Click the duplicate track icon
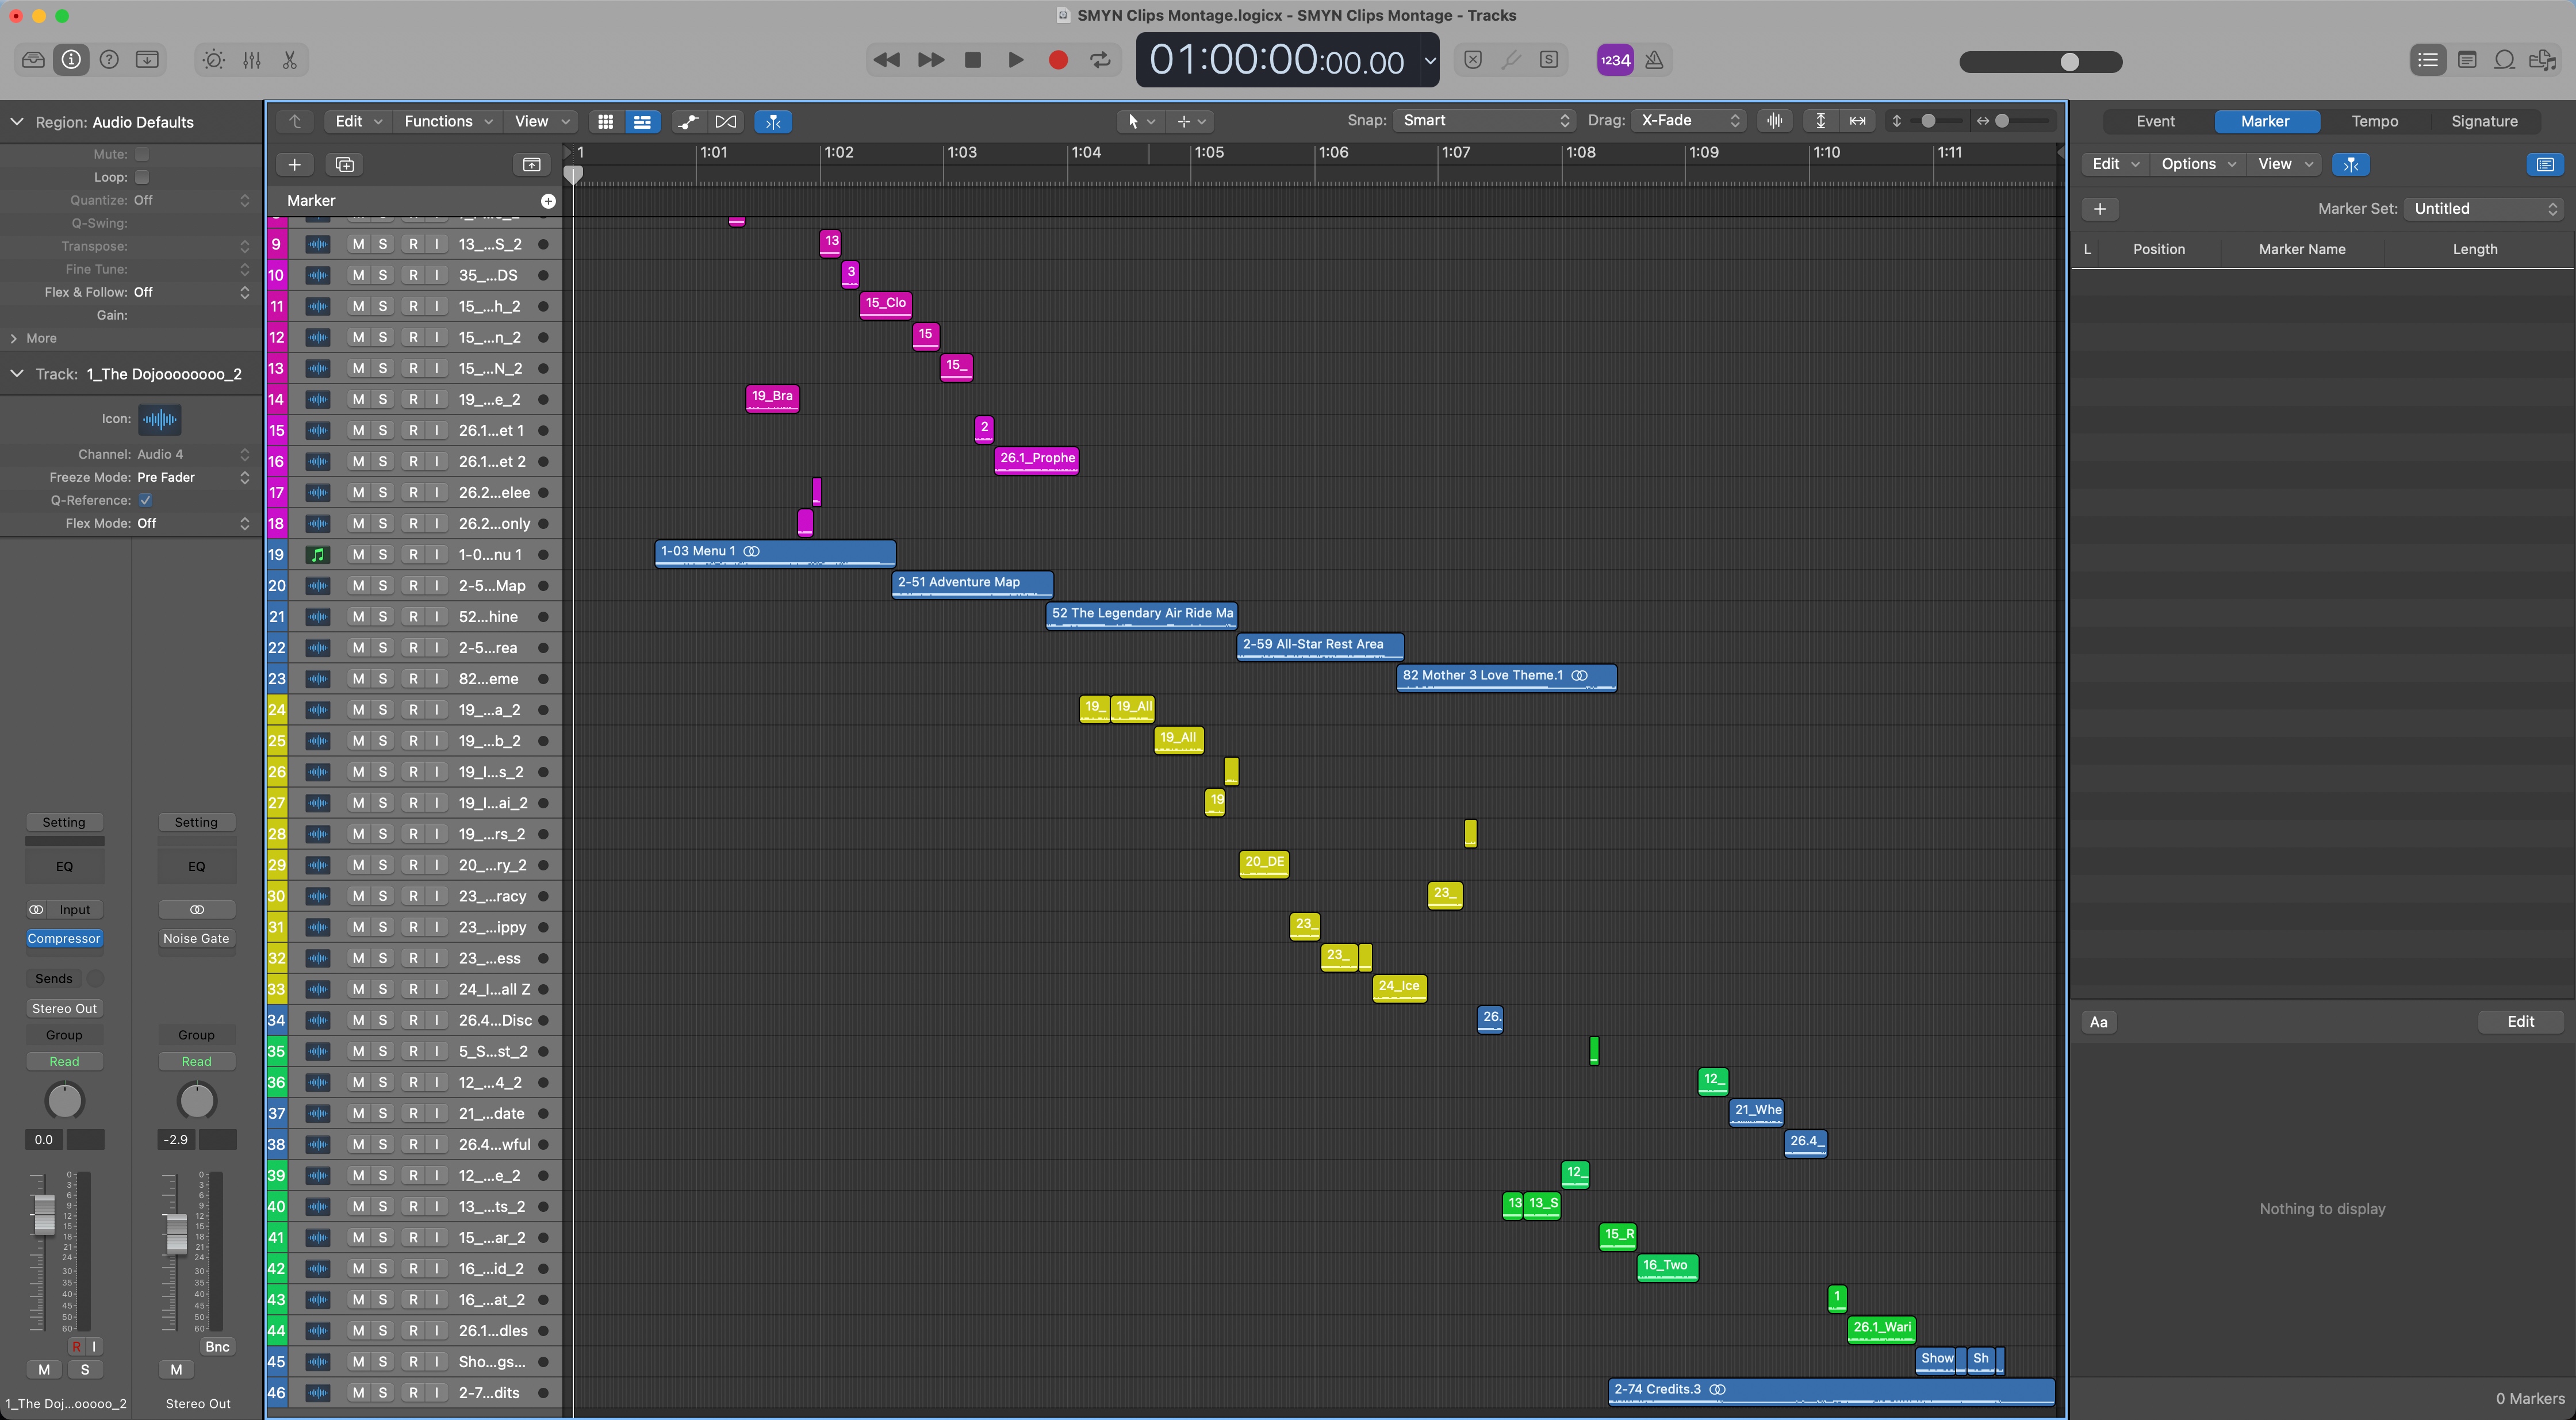The width and height of the screenshot is (2576, 1420). [x=345, y=164]
